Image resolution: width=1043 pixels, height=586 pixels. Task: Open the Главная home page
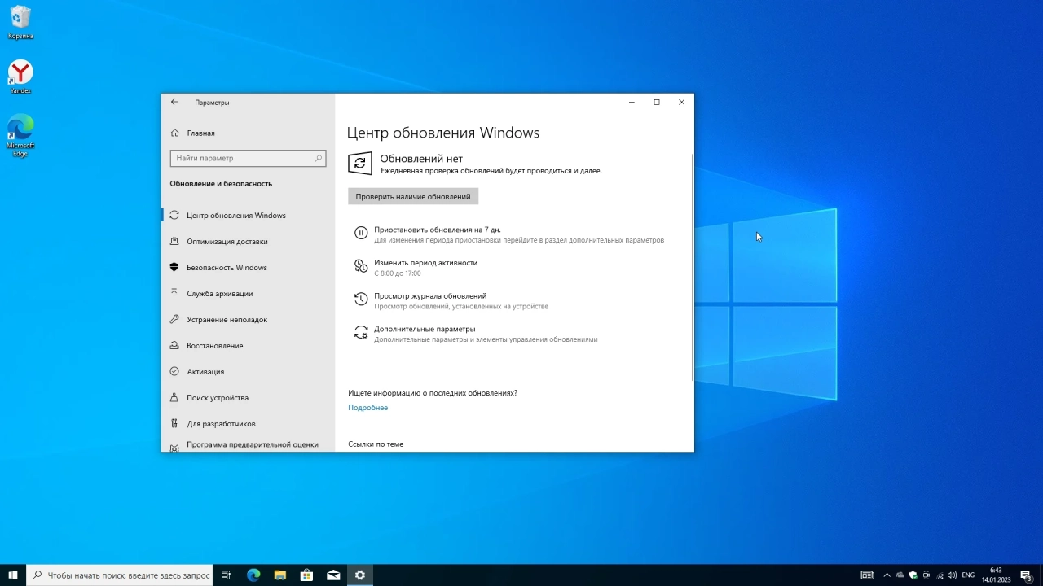pos(200,133)
